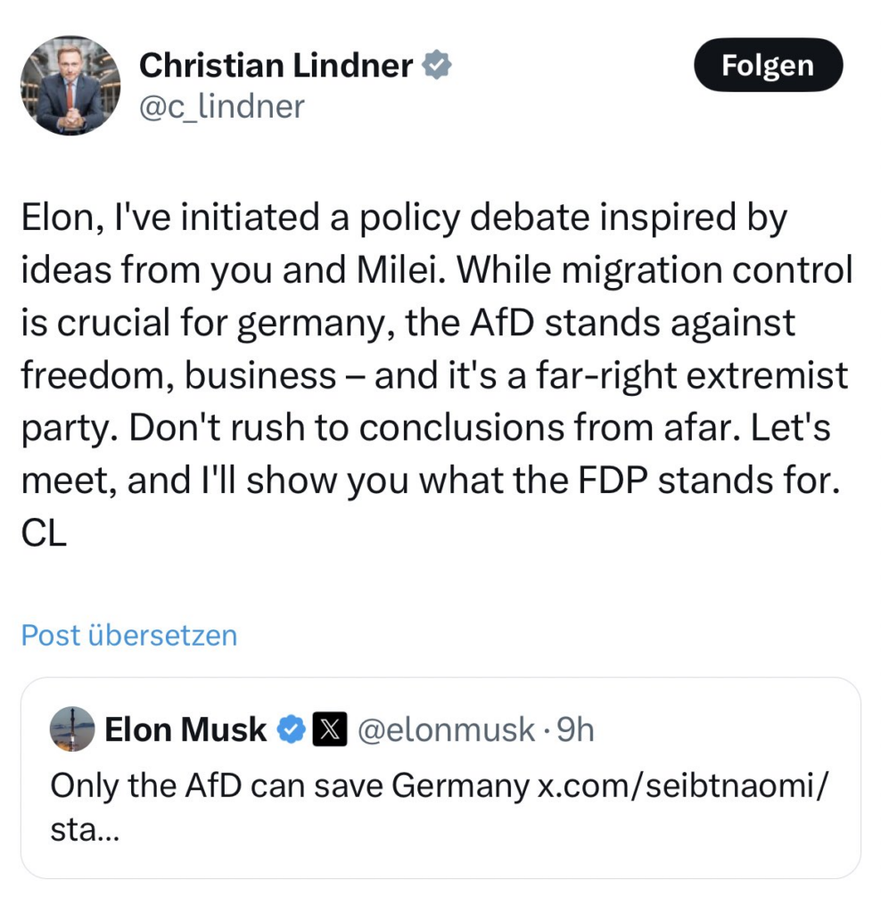The height and width of the screenshot is (913, 881).
Task: Click the gray verified badge beside Christian Lindner
Action: click(x=437, y=64)
